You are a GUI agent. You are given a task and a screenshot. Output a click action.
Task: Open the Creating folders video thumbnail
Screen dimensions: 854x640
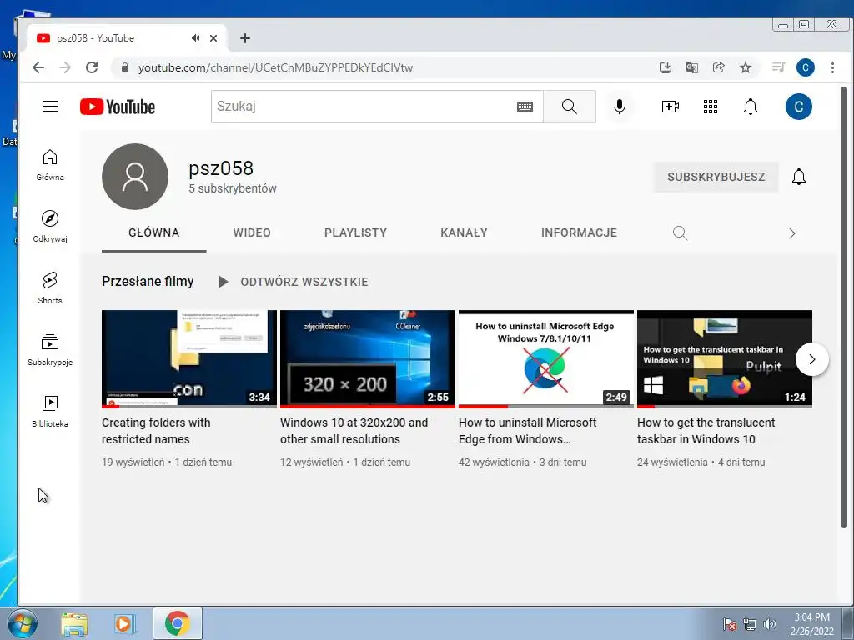coord(189,358)
